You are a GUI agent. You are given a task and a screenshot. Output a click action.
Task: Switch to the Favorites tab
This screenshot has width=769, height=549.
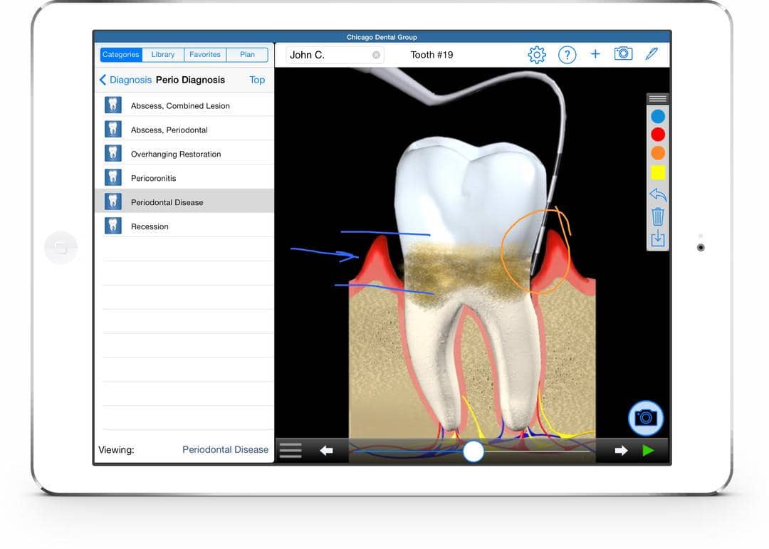(205, 55)
